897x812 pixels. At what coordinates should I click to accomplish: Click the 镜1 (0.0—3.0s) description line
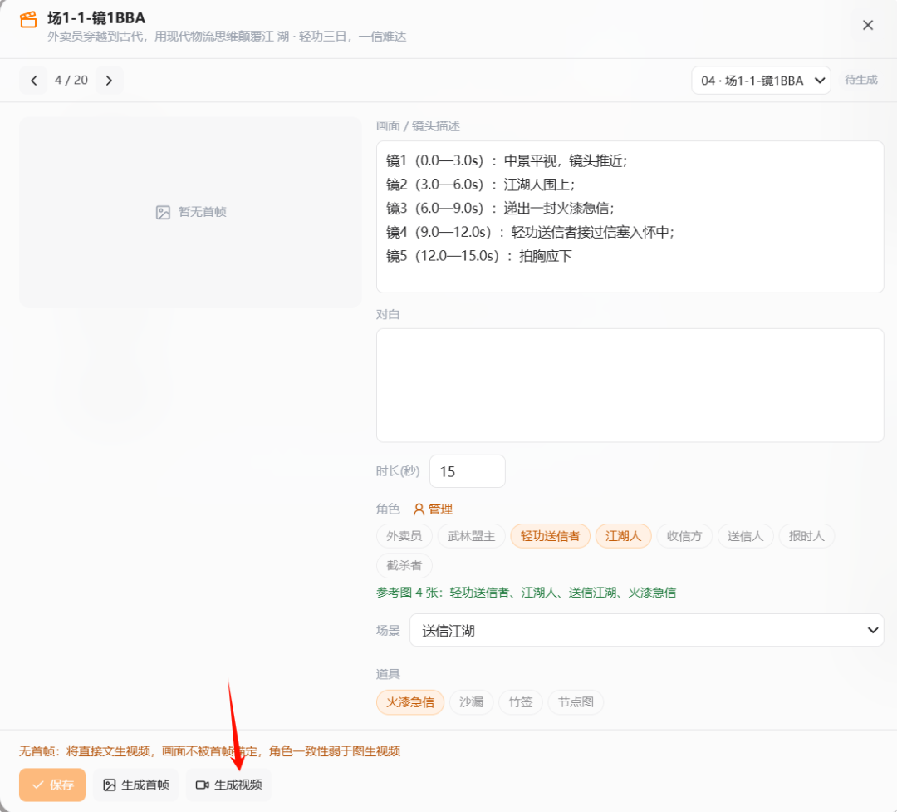[507, 161]
